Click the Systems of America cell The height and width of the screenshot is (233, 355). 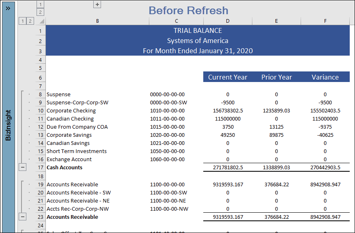click(198, 41)
